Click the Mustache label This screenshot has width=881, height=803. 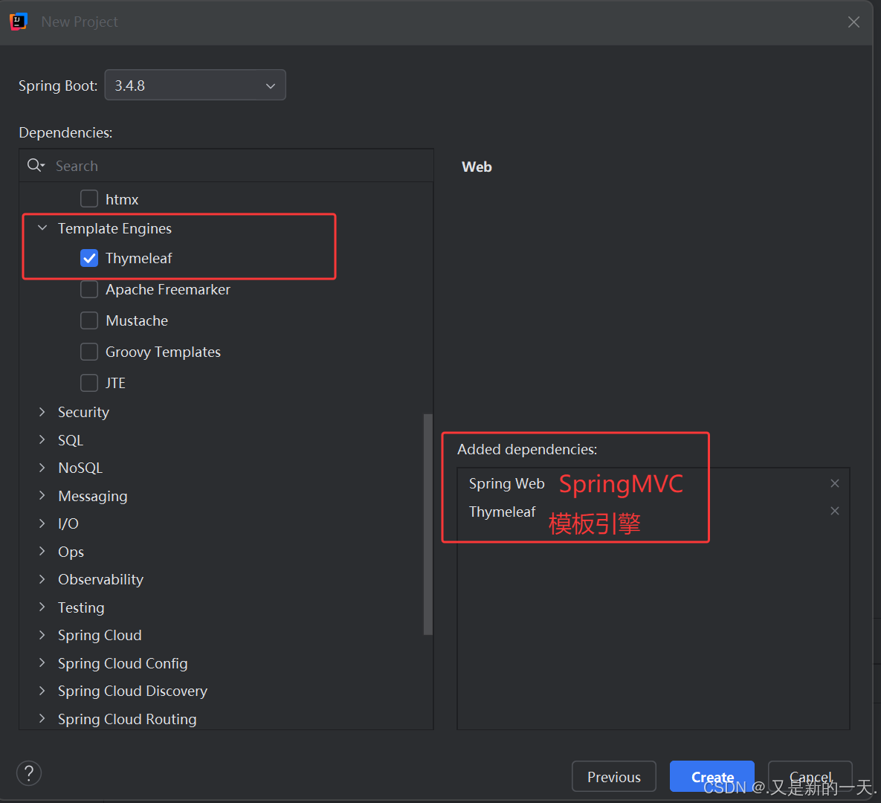click(x=137, y=320)
